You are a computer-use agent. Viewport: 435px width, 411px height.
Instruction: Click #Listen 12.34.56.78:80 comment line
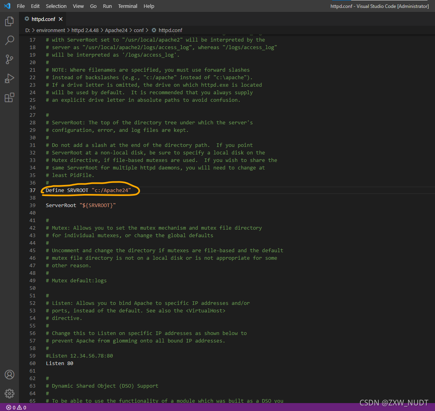(79, 356)
